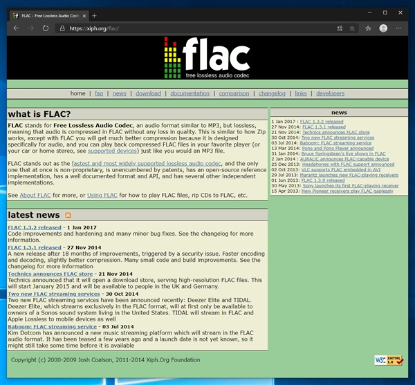Click the translate page icon in address bar

[340, 28]
